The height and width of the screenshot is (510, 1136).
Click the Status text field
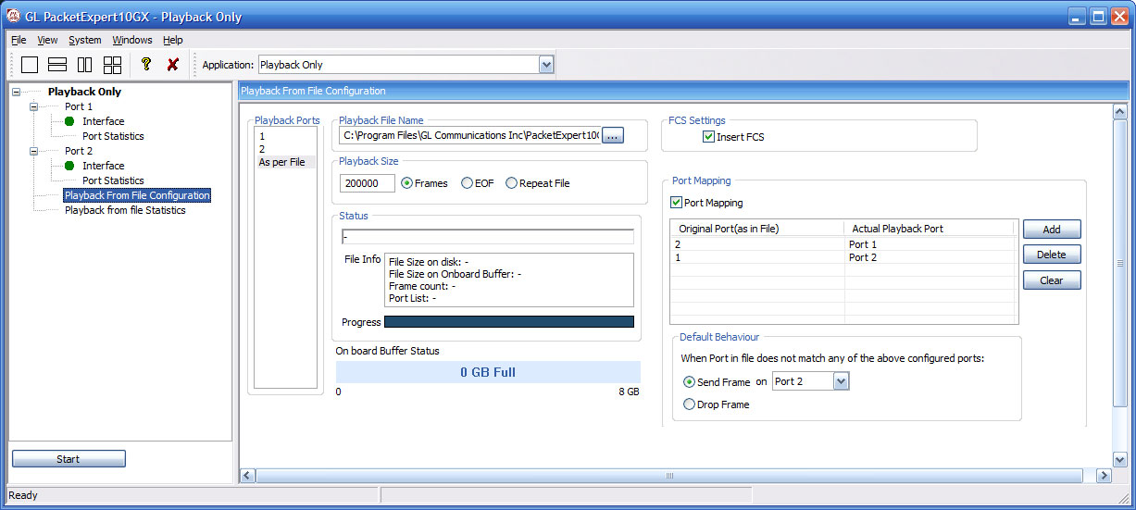pos(487,236)
